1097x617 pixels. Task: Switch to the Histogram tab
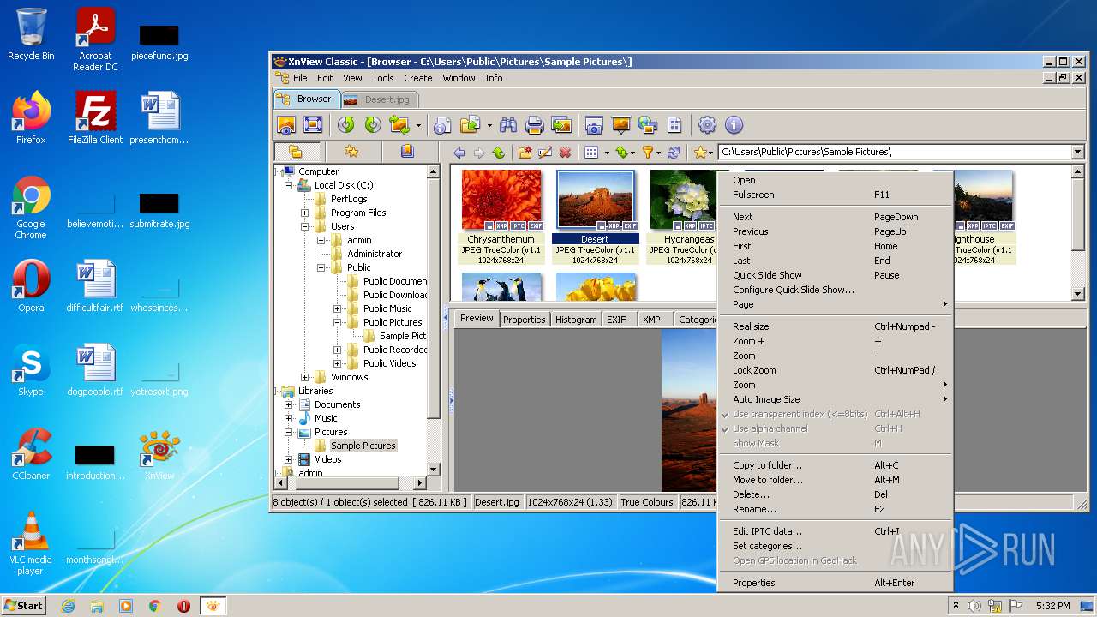coord(575,320)
